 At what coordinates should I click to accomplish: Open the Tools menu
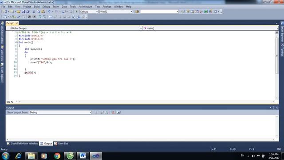[x=73, y=7]
